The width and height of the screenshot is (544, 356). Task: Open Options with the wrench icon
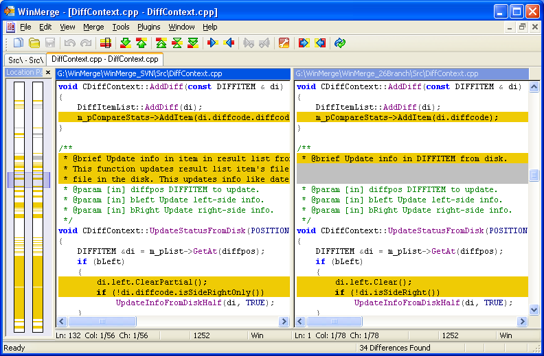click(284, 43)
